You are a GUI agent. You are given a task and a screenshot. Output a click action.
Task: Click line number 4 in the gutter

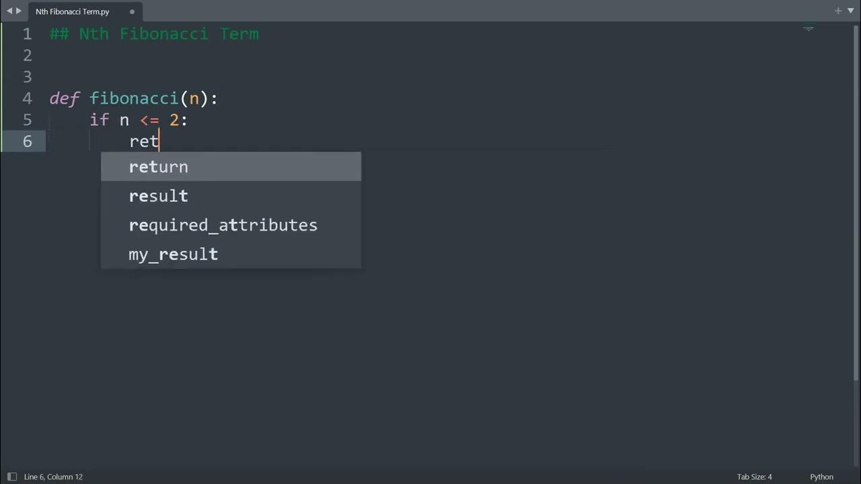(27, 99)
